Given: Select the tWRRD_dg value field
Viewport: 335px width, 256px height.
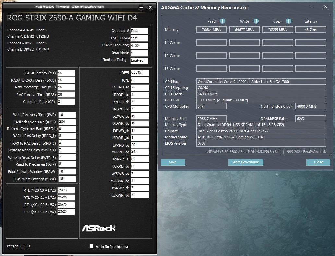Looking at the screenshot, I should pos(139,152).
